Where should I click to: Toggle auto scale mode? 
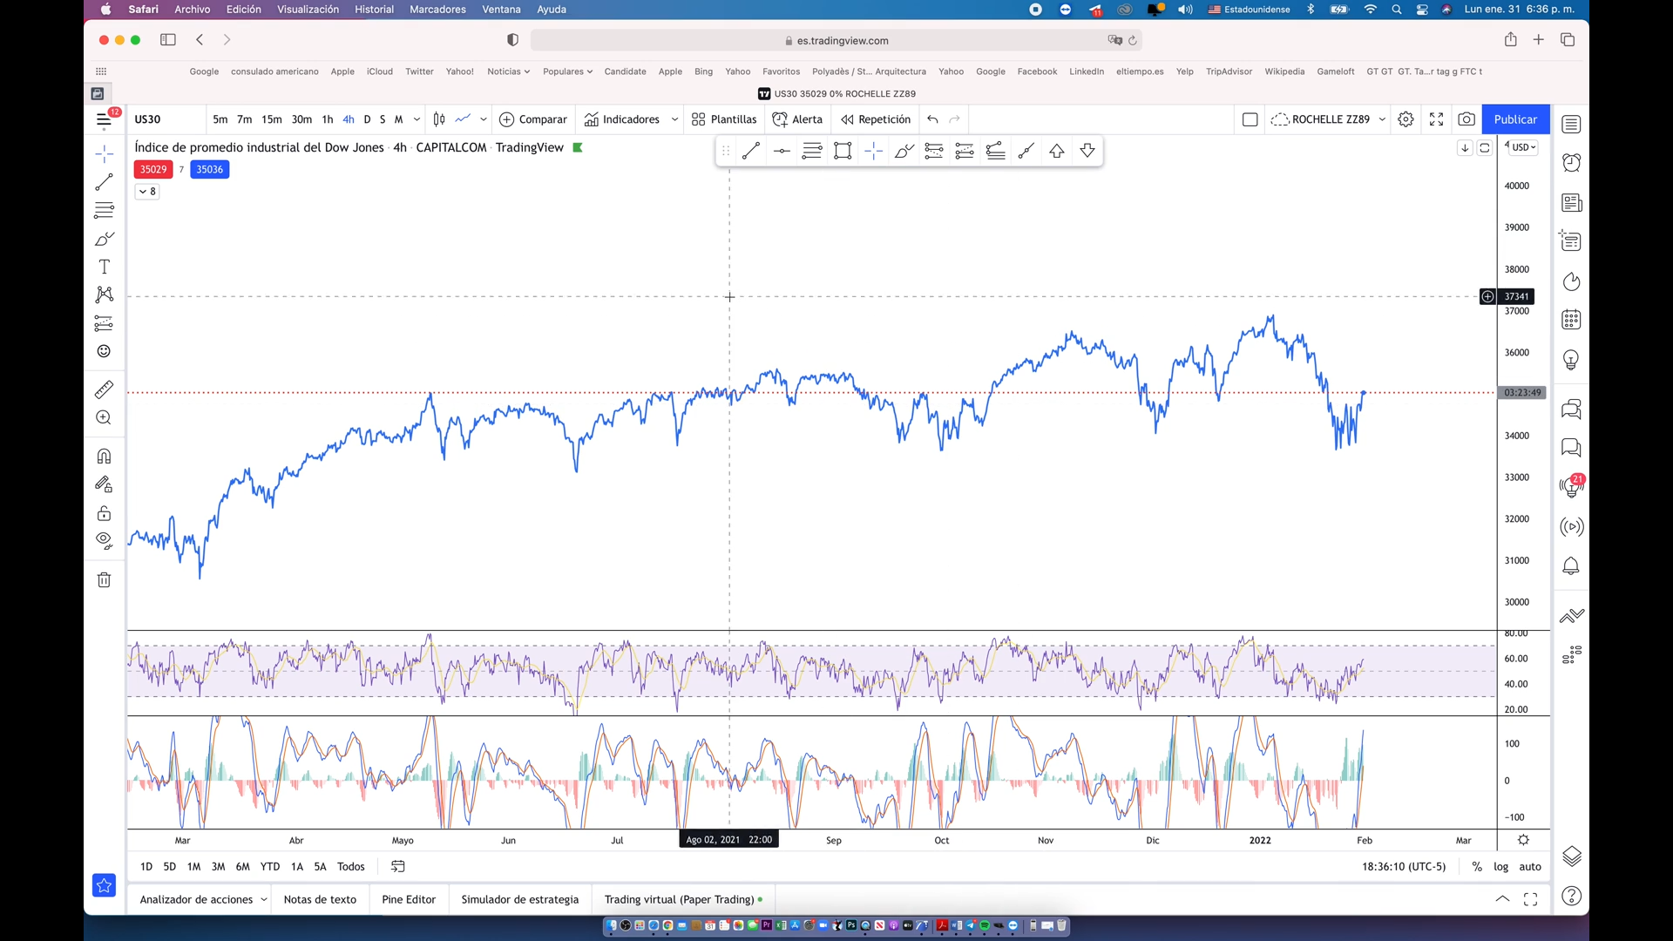pos(1530,867)
